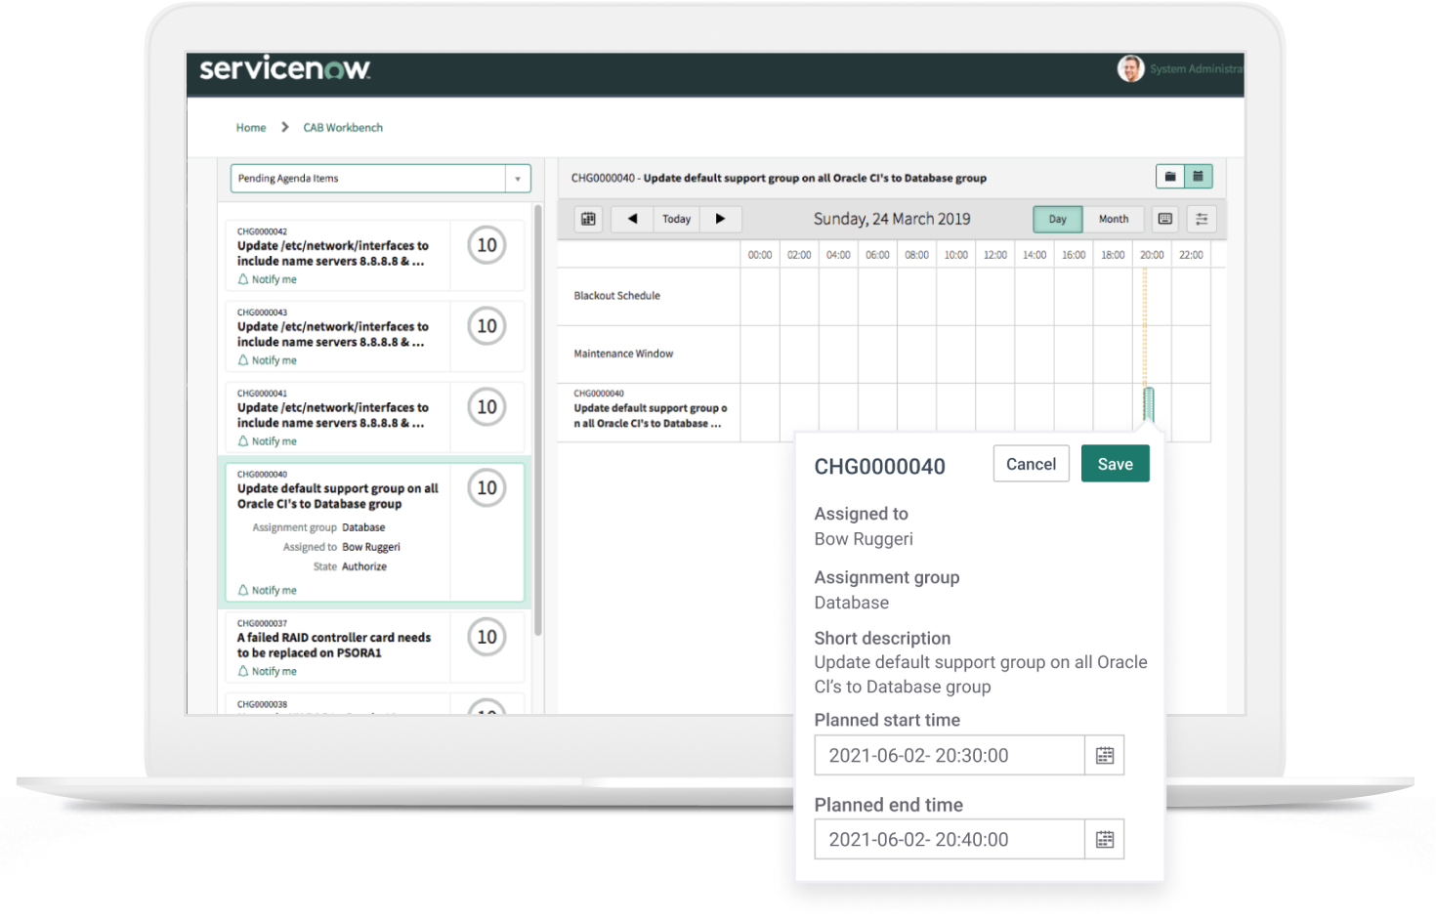Click CAB Workbench breadcrumb link
Viewport: 1436px width, 920px height.
[x=343, y=128]
